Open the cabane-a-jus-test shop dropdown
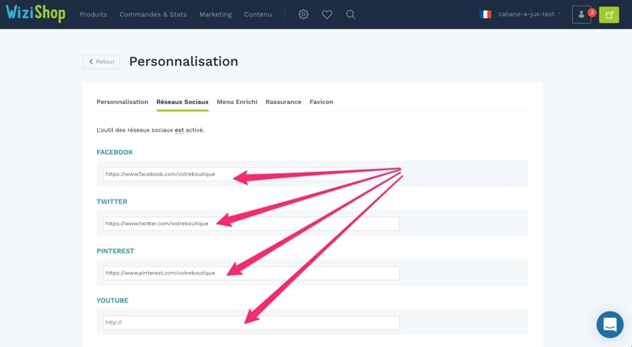The width and height of the screenshot is (632, 347). click(x=529, y=14)
